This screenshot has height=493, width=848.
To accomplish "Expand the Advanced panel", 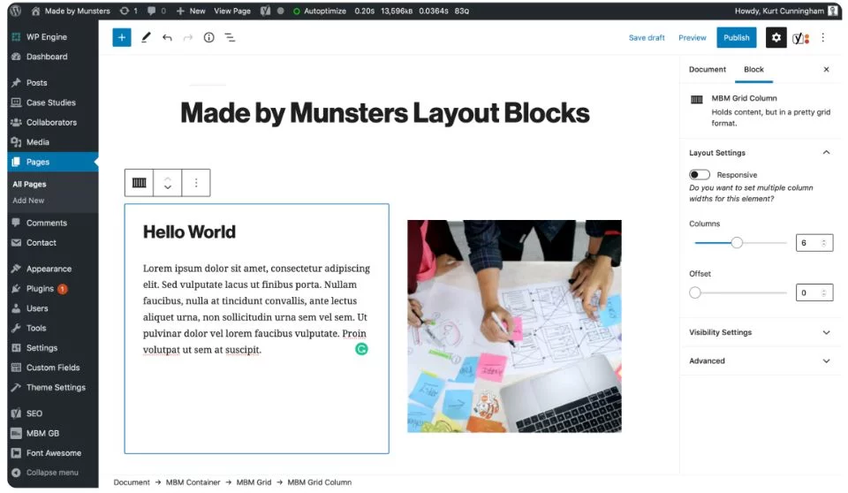I will tap(760, 360).
